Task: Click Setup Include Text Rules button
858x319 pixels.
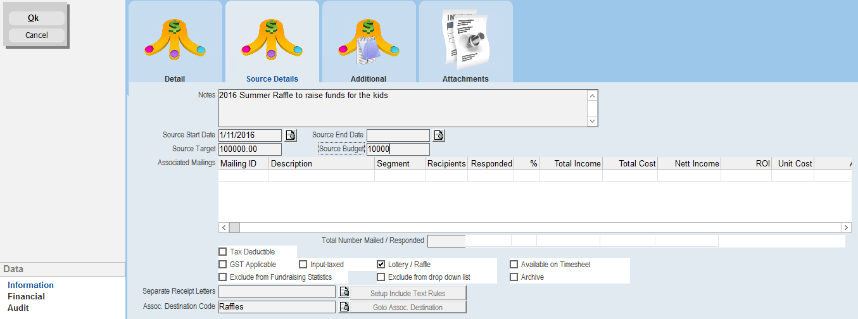Action: pyautogui.click(x=408, y=293)
